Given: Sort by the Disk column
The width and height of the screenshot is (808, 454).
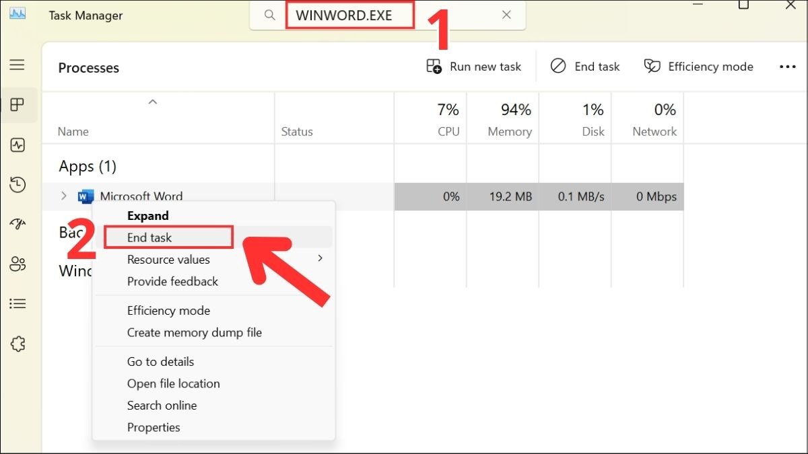Looking at the screenshot, I should point(593,132).
